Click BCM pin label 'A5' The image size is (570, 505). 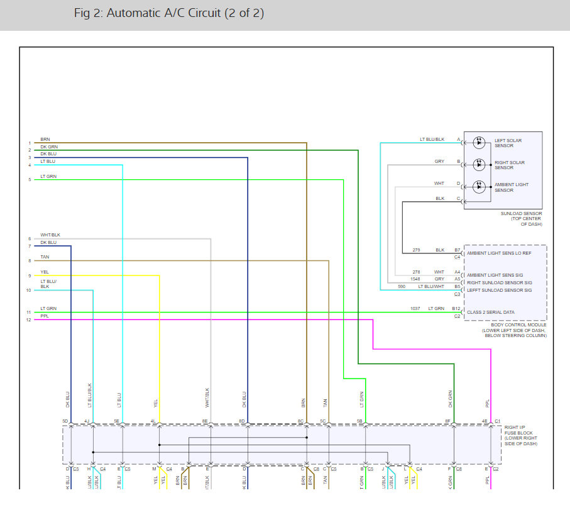(x=458, y=279)
